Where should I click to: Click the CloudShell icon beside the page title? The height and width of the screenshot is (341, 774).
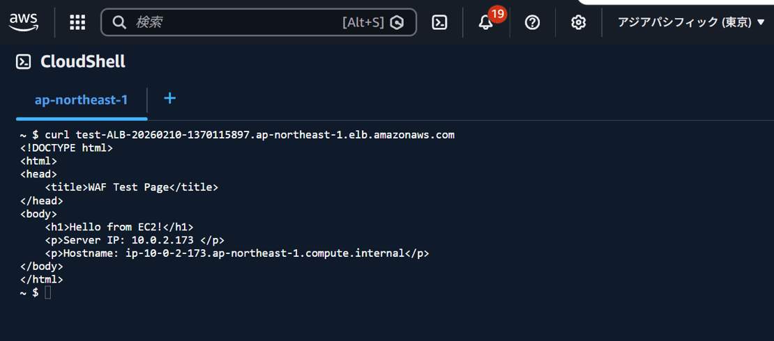point(24,62)
